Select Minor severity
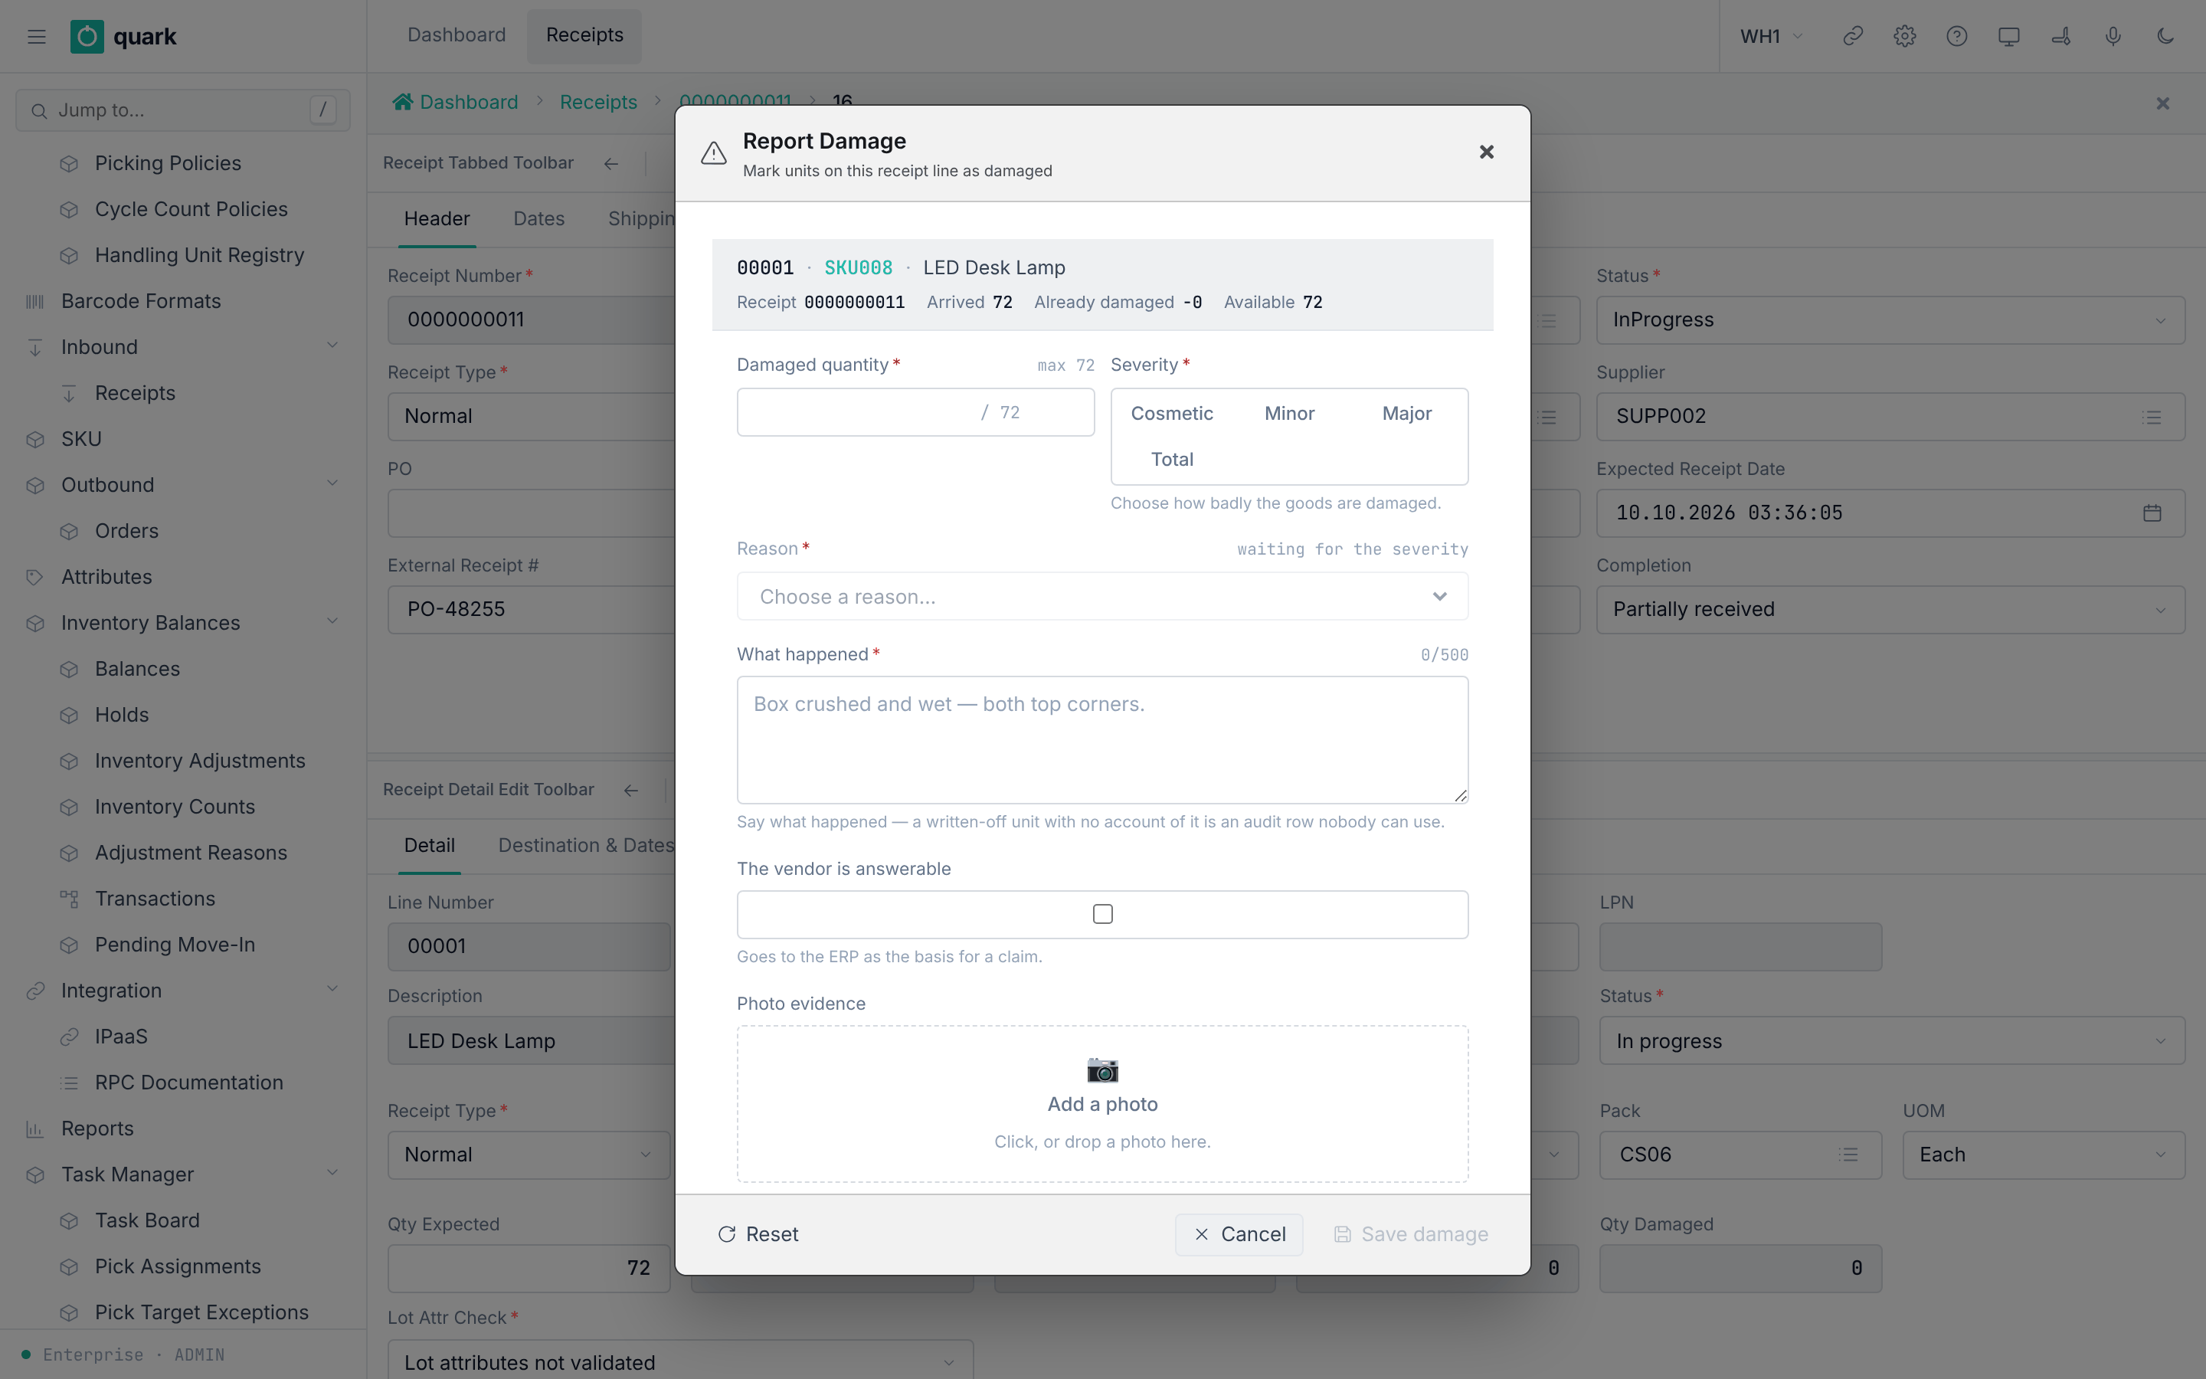2206x1379 pixels. point(1289,413)
